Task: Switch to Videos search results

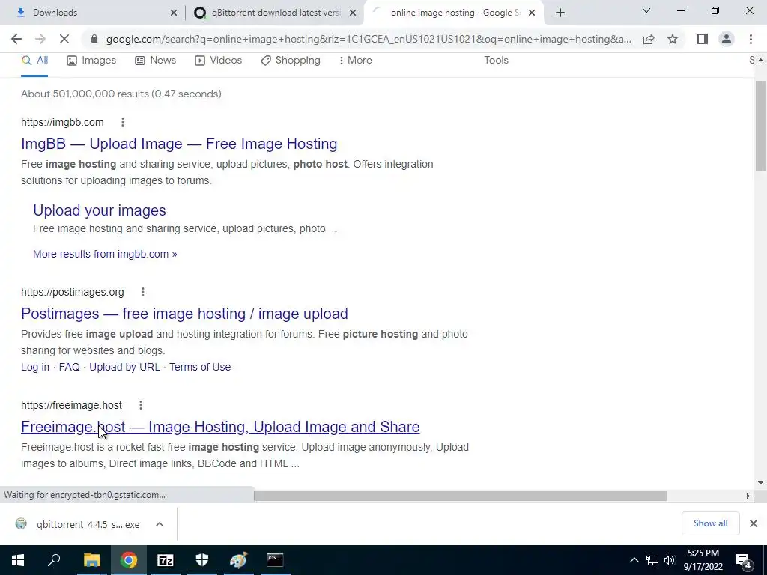Action: click(218, 60)
